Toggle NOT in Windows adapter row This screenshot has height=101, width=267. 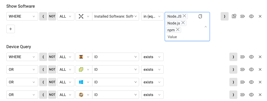pyautogui.click(x=52, y=82)
